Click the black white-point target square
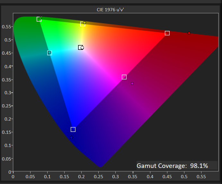Screen dimensions: 222x184 (80, 48)
